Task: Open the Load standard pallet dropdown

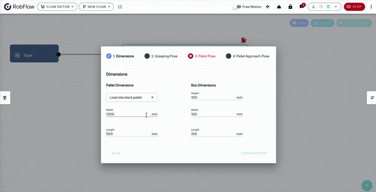Action: (x=132, y=97)
